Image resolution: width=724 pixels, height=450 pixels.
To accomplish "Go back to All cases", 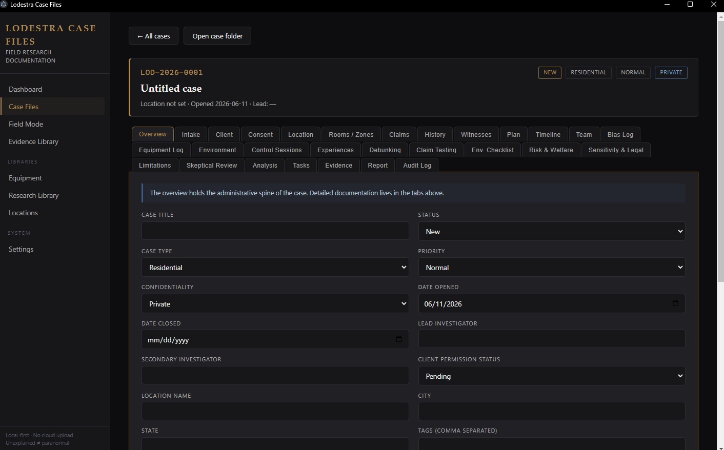I will pos(153,36).
